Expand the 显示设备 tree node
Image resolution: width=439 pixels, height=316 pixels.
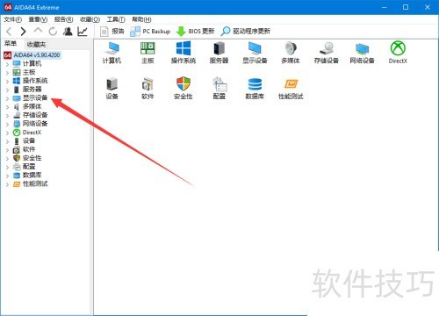click(x=8, y=98)
